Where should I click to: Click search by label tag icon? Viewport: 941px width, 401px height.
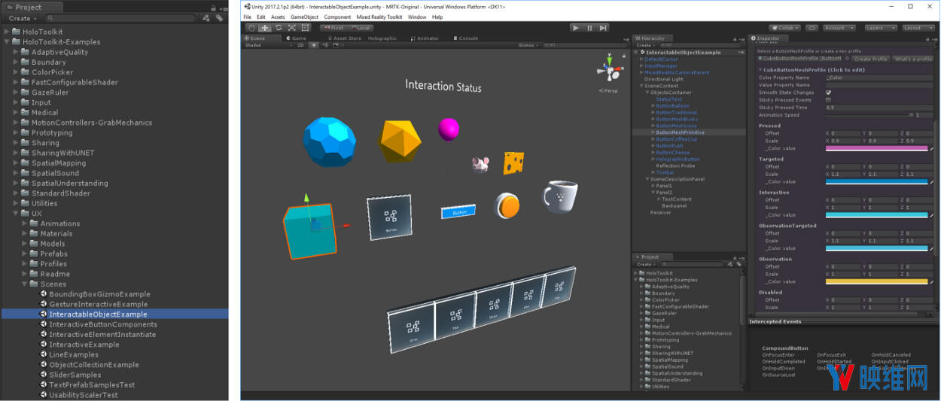[219, 18]
